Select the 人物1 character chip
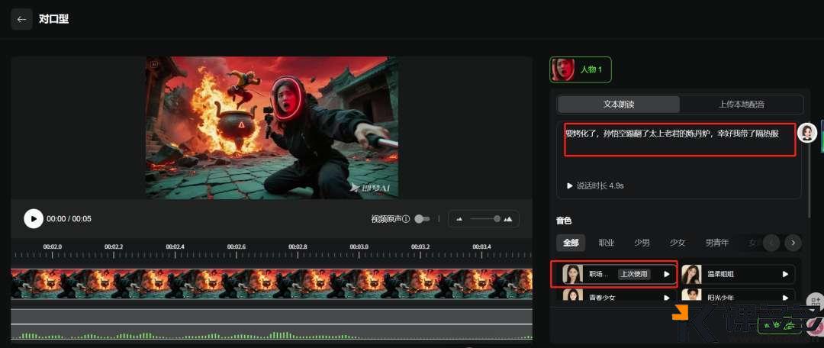824x348 pixels. pos(581,69)
